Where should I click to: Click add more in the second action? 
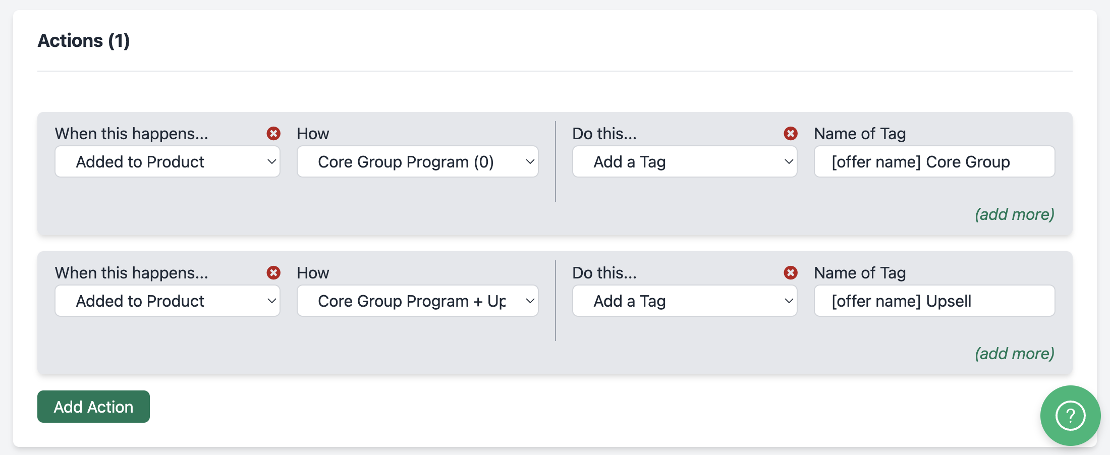pos(1014,354)
